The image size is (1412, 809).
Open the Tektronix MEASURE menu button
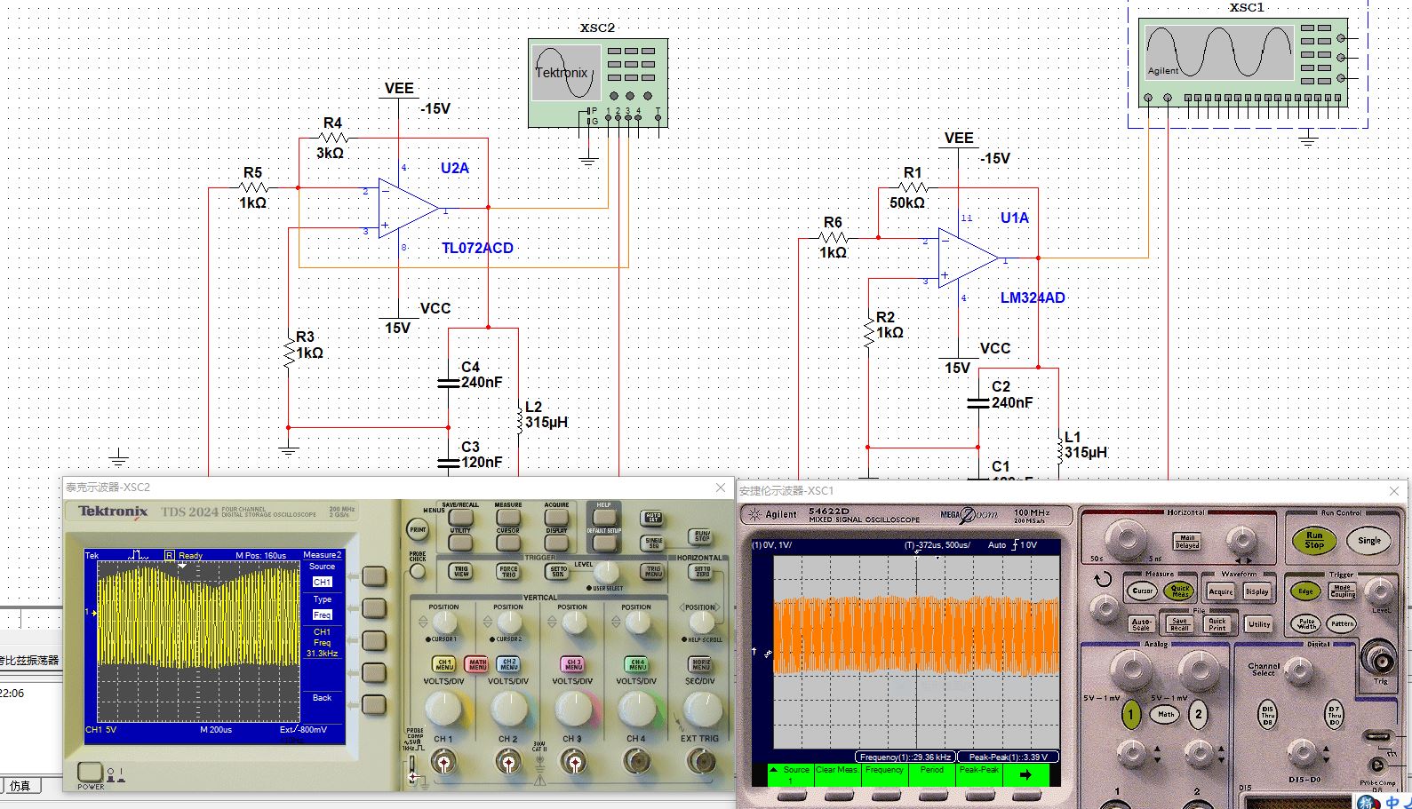(508, 517)
